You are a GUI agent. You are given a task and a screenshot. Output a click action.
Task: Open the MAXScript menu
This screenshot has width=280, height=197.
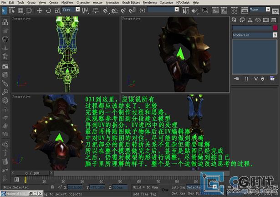click(x=183, y=2)
